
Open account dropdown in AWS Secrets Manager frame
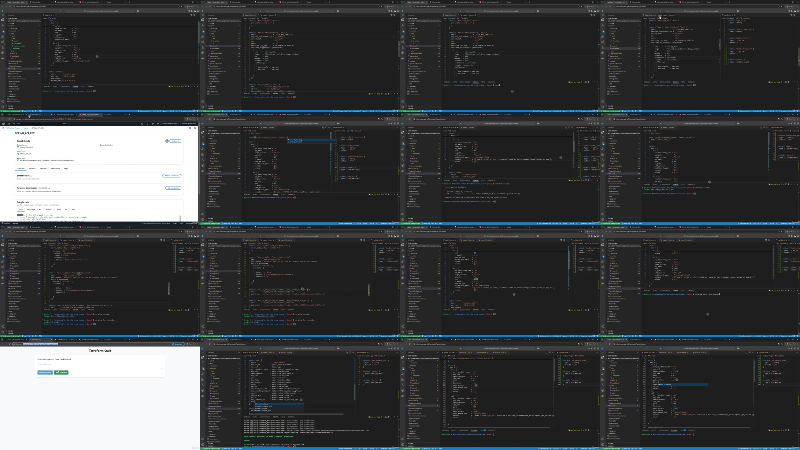click(x=189, y=124)
